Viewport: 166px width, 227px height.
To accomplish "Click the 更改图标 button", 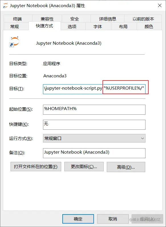I will (x=84, y=167).
